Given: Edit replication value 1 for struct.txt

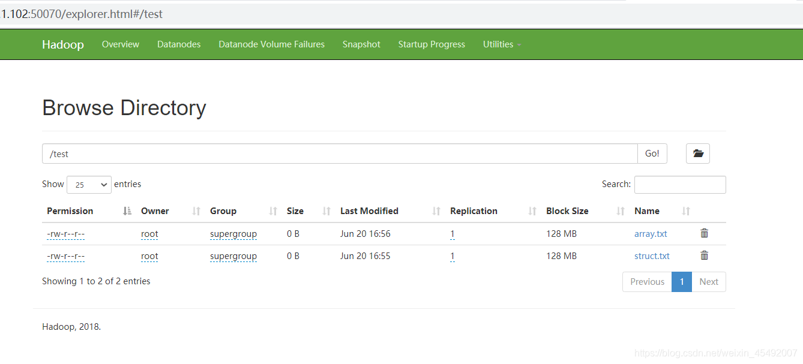Looking at the screenshot, I should (453, 256).
